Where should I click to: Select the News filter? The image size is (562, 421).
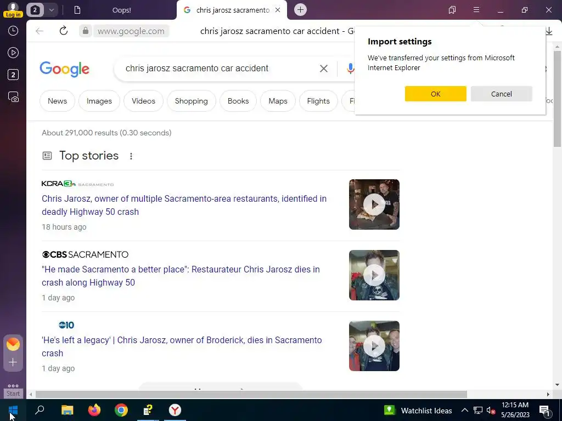[57, 101]
